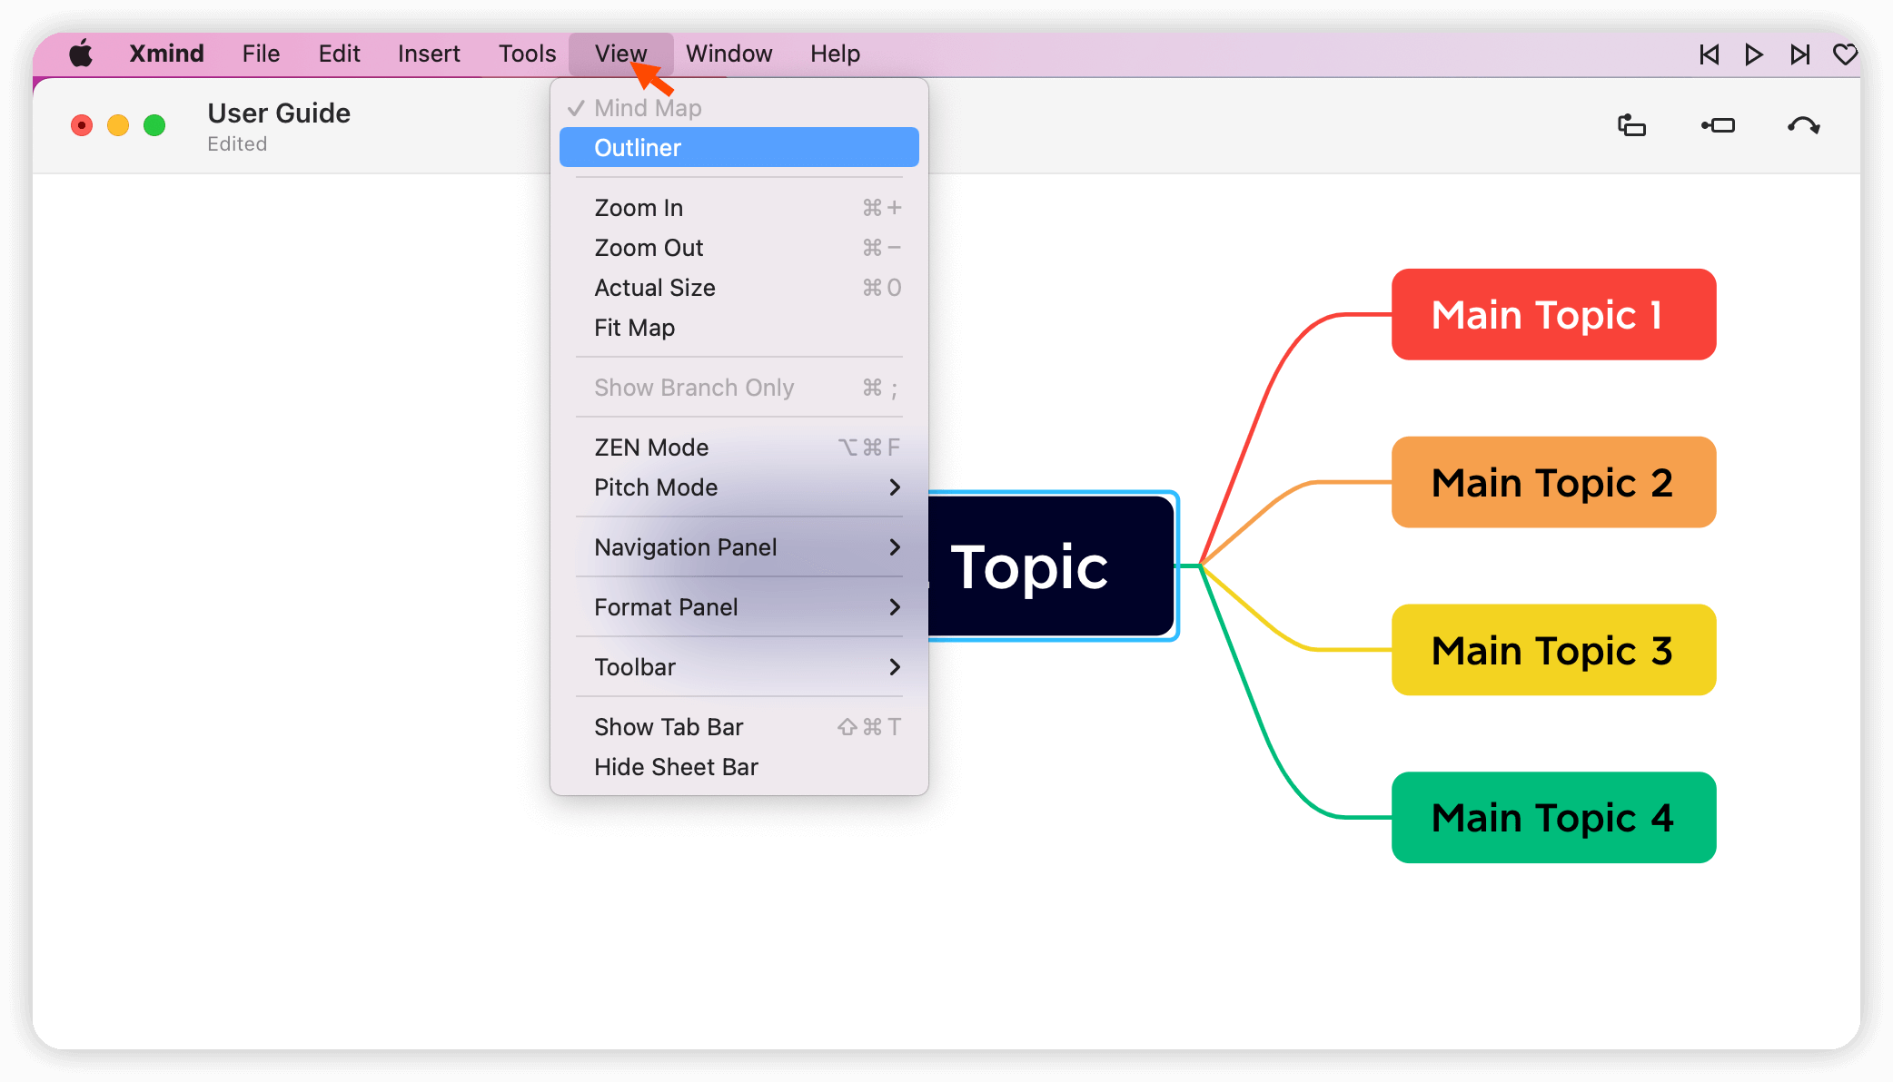Click the Relationship arrow toolbar icon
1893x1082 pixels.
tap(1803, 125)
